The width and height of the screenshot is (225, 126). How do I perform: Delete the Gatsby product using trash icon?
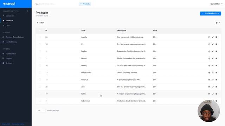(x=216, y=58)
